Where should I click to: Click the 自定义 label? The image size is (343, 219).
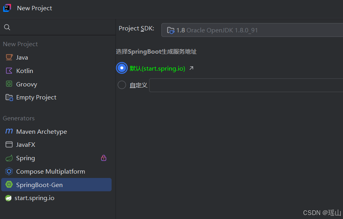click(138, 85)
